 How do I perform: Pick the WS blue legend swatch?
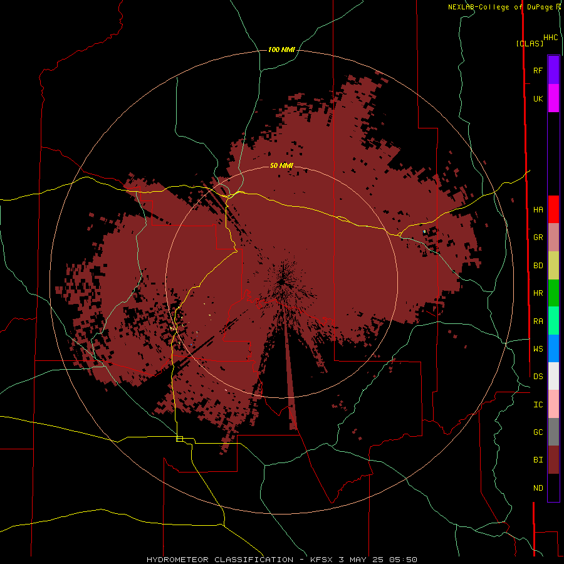(x=553, y=348)
